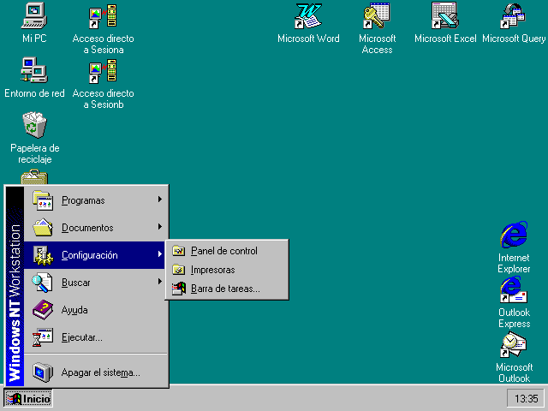Click the Programas folder icon

43,200
